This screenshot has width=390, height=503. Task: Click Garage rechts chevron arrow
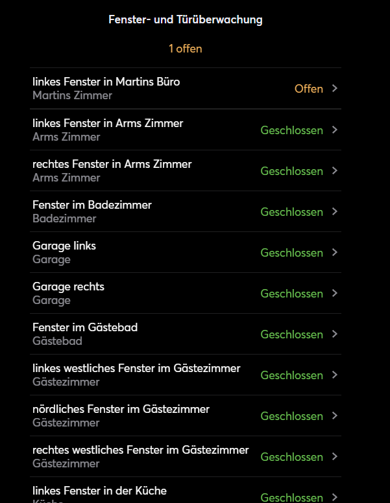(x=334, y=293)
